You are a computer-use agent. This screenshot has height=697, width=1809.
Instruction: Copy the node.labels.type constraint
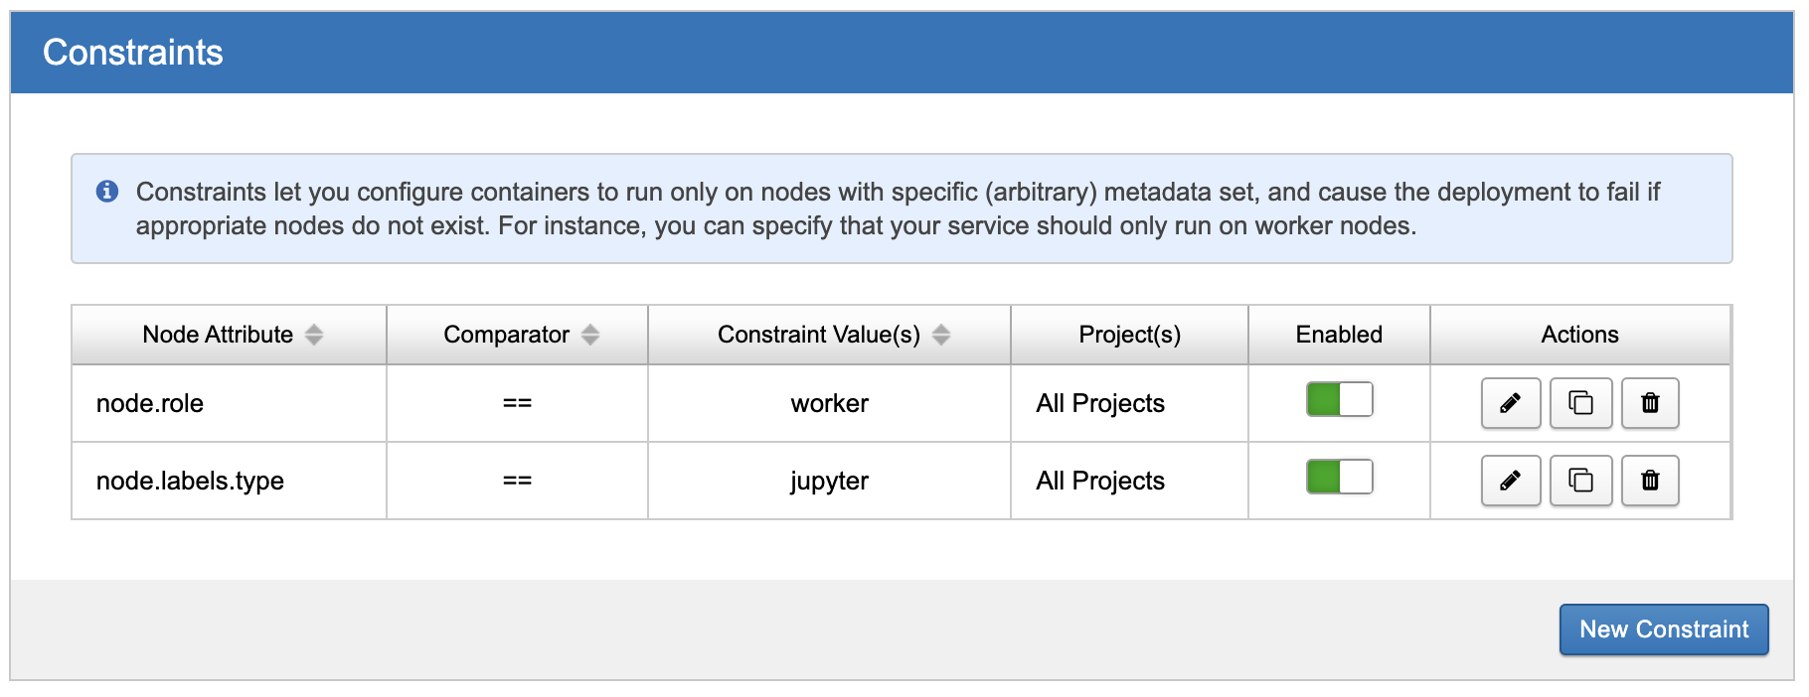(1580, 481)
